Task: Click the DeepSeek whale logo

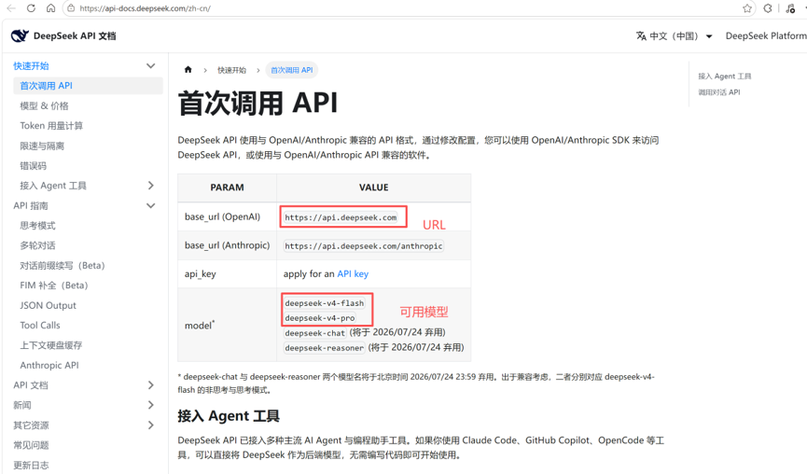Action: [21, 35]
